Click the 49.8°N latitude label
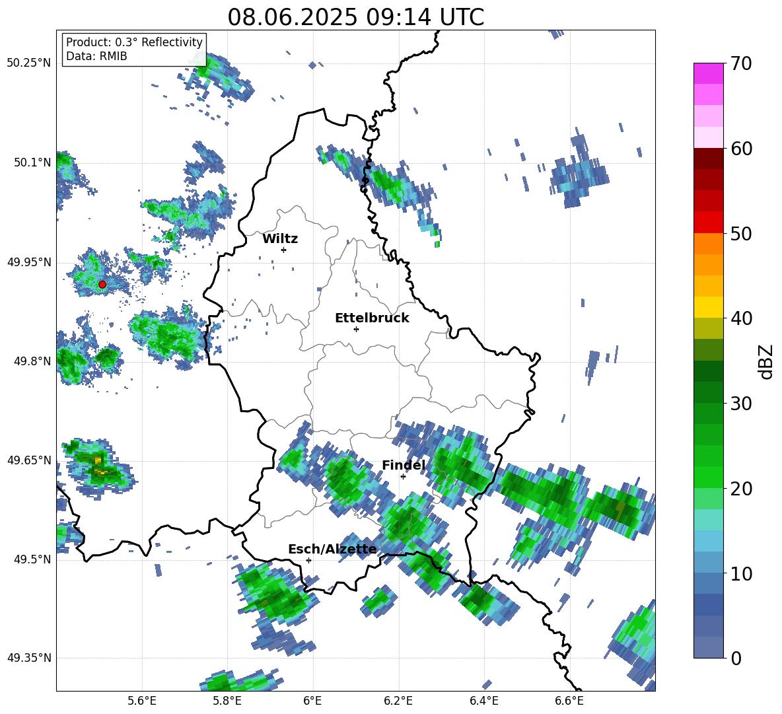The width and height of the screenshot is (782, 714). click(x=32, y=361)
